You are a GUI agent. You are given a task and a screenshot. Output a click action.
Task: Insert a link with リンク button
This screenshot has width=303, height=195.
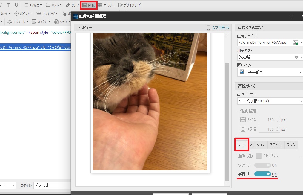pos(72,5)
